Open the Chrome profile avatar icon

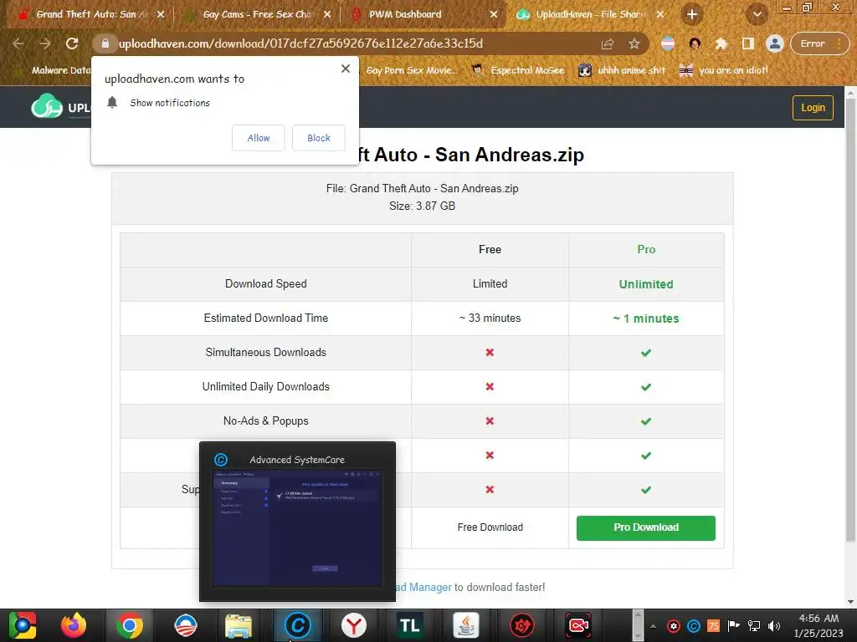click(x=774, y=43)
